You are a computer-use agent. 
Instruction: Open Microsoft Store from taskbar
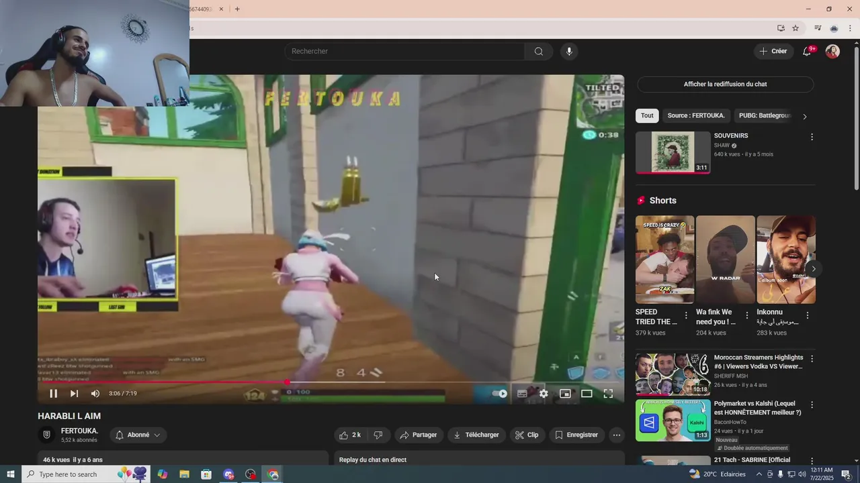[206, 474]
